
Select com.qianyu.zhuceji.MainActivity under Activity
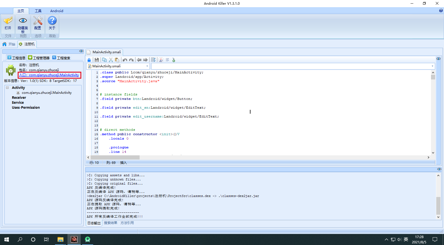click(x=47, y=93)
